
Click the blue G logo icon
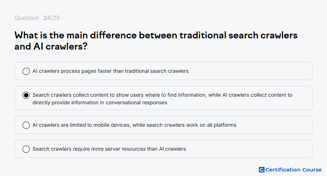[262, 170]
